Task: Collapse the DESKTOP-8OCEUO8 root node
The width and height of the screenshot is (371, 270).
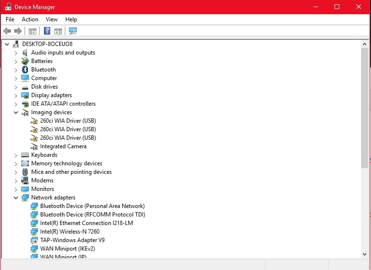Action: (7, 44)
